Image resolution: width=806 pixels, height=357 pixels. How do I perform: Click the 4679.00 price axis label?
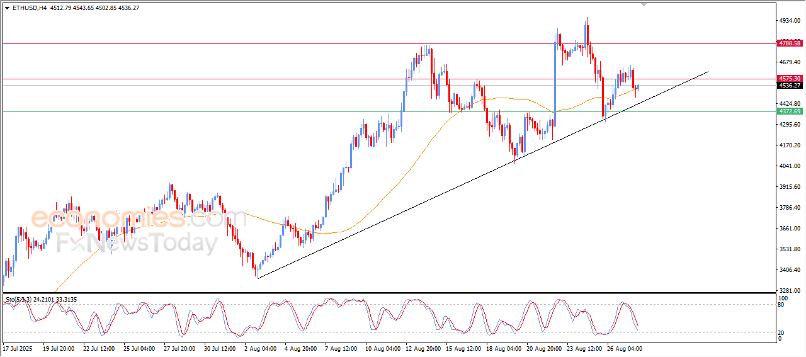[790, 62]
